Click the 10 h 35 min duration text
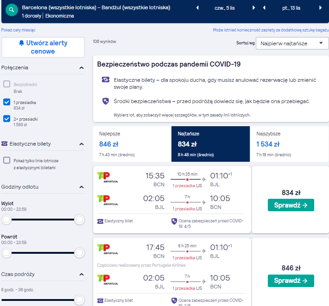The height and width of the screenshot is (306, 329). pos(187,174)
